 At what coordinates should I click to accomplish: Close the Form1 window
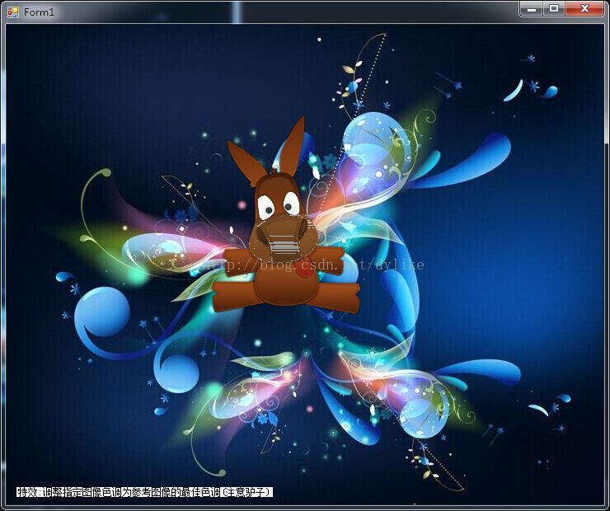[x=584, y=8]
